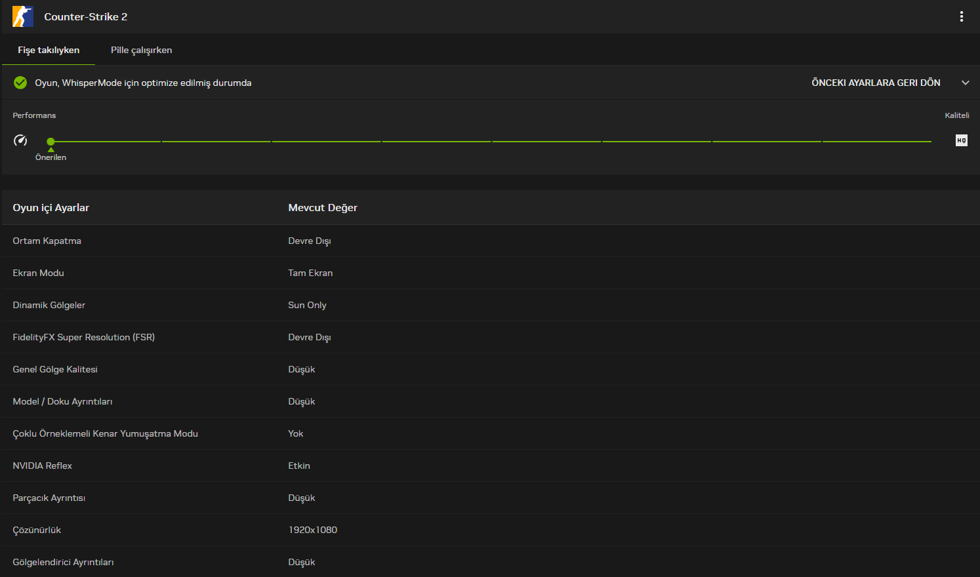Switch to Fişe takılıyken tab
The height and width of the screenshot is (577, 980).
pos(49,50)
